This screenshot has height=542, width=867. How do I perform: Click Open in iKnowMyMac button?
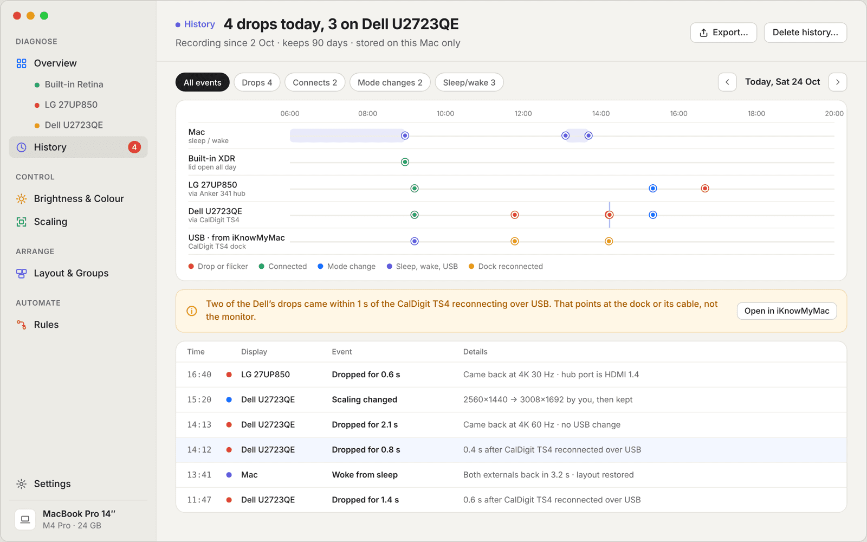(787, 311)
